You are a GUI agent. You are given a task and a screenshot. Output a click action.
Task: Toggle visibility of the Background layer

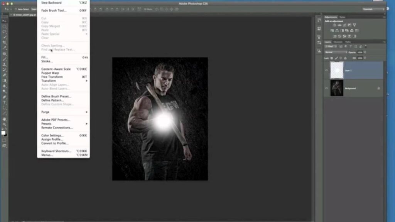pos(327,88)
